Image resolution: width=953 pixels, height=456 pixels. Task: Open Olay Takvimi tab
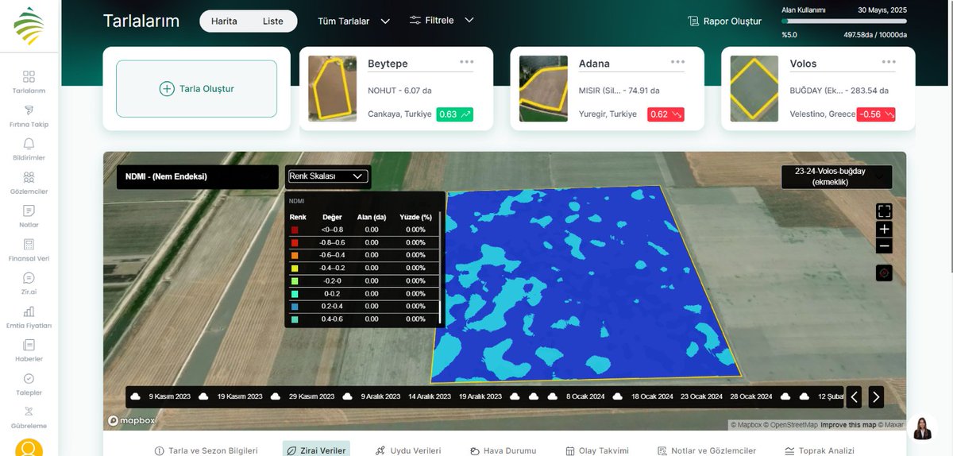click(596, 450)
